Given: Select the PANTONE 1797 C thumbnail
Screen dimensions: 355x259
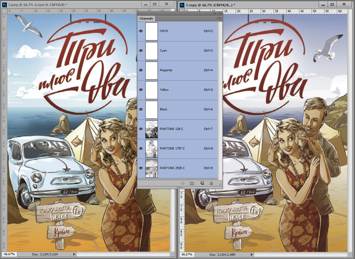Looking at the screenshot, I should 151,149.
